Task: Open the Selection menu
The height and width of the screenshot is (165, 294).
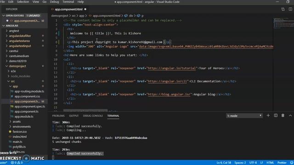Action: (x=23, y=2)
